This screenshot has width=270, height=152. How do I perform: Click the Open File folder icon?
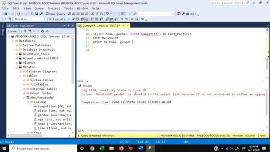pos(32,14)
